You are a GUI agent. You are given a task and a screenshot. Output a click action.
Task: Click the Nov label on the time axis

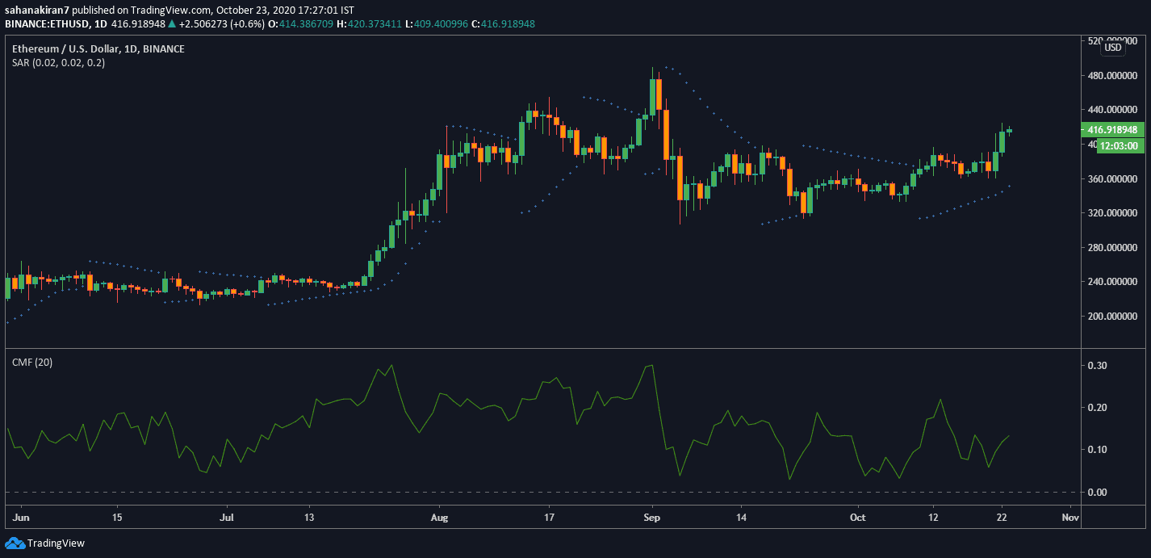coord(1070,517)
